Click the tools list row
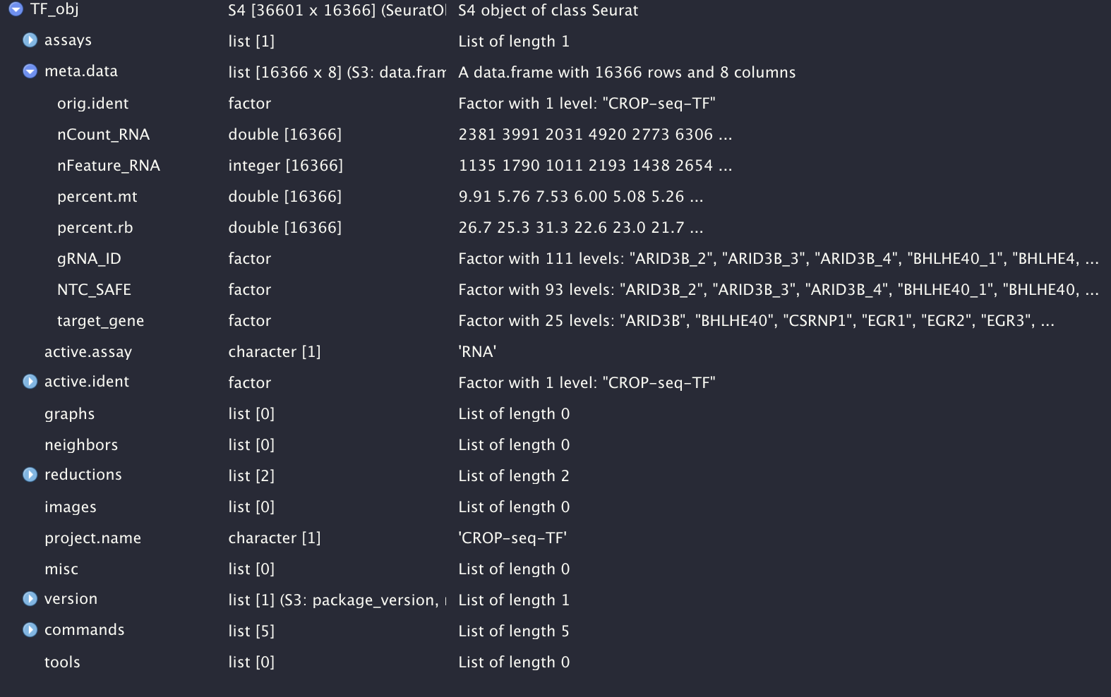 pos(62,662)
